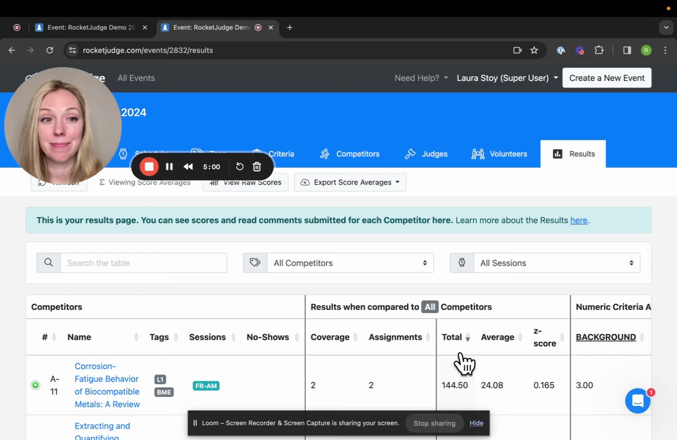Viewport: 677px width, 440px height.
Task: Restart the Loom recording
Action: 240,167
